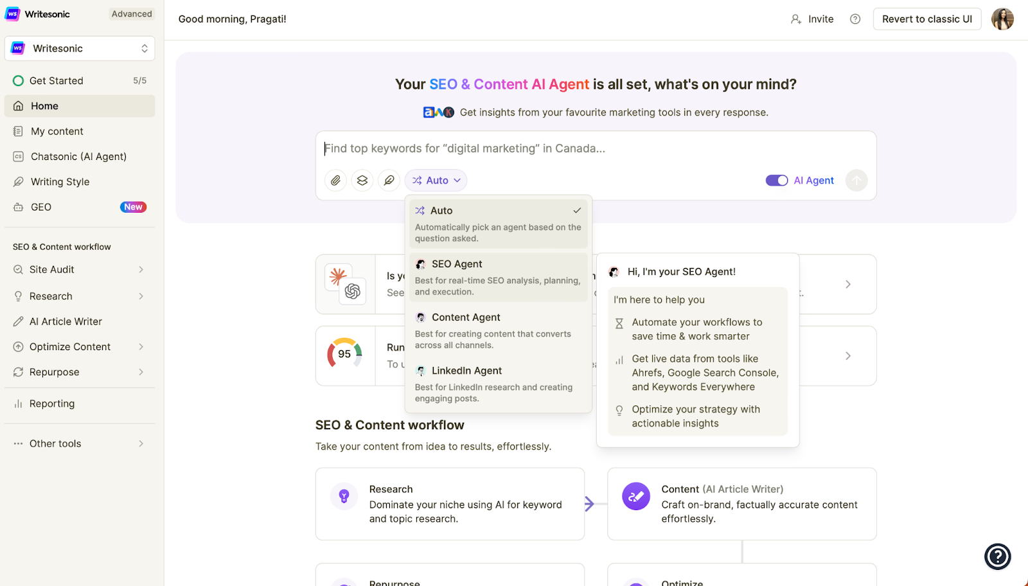Click the arrow connecting Research to Content cards
The image size is (1028, 586).
[590, 504]
